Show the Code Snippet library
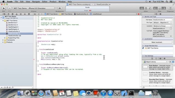 pos(156,59)
